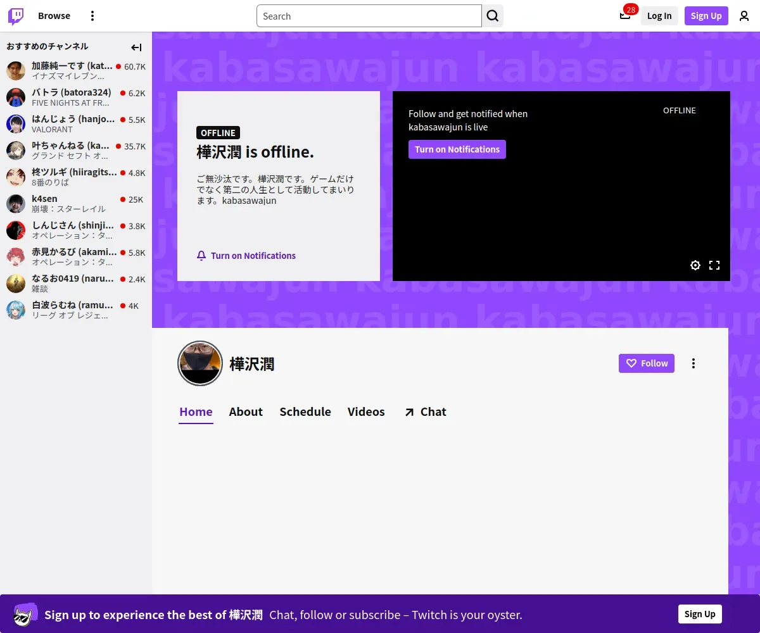Open 赤見かるび channel avatar
760x633 pixels.
[16, 257]
